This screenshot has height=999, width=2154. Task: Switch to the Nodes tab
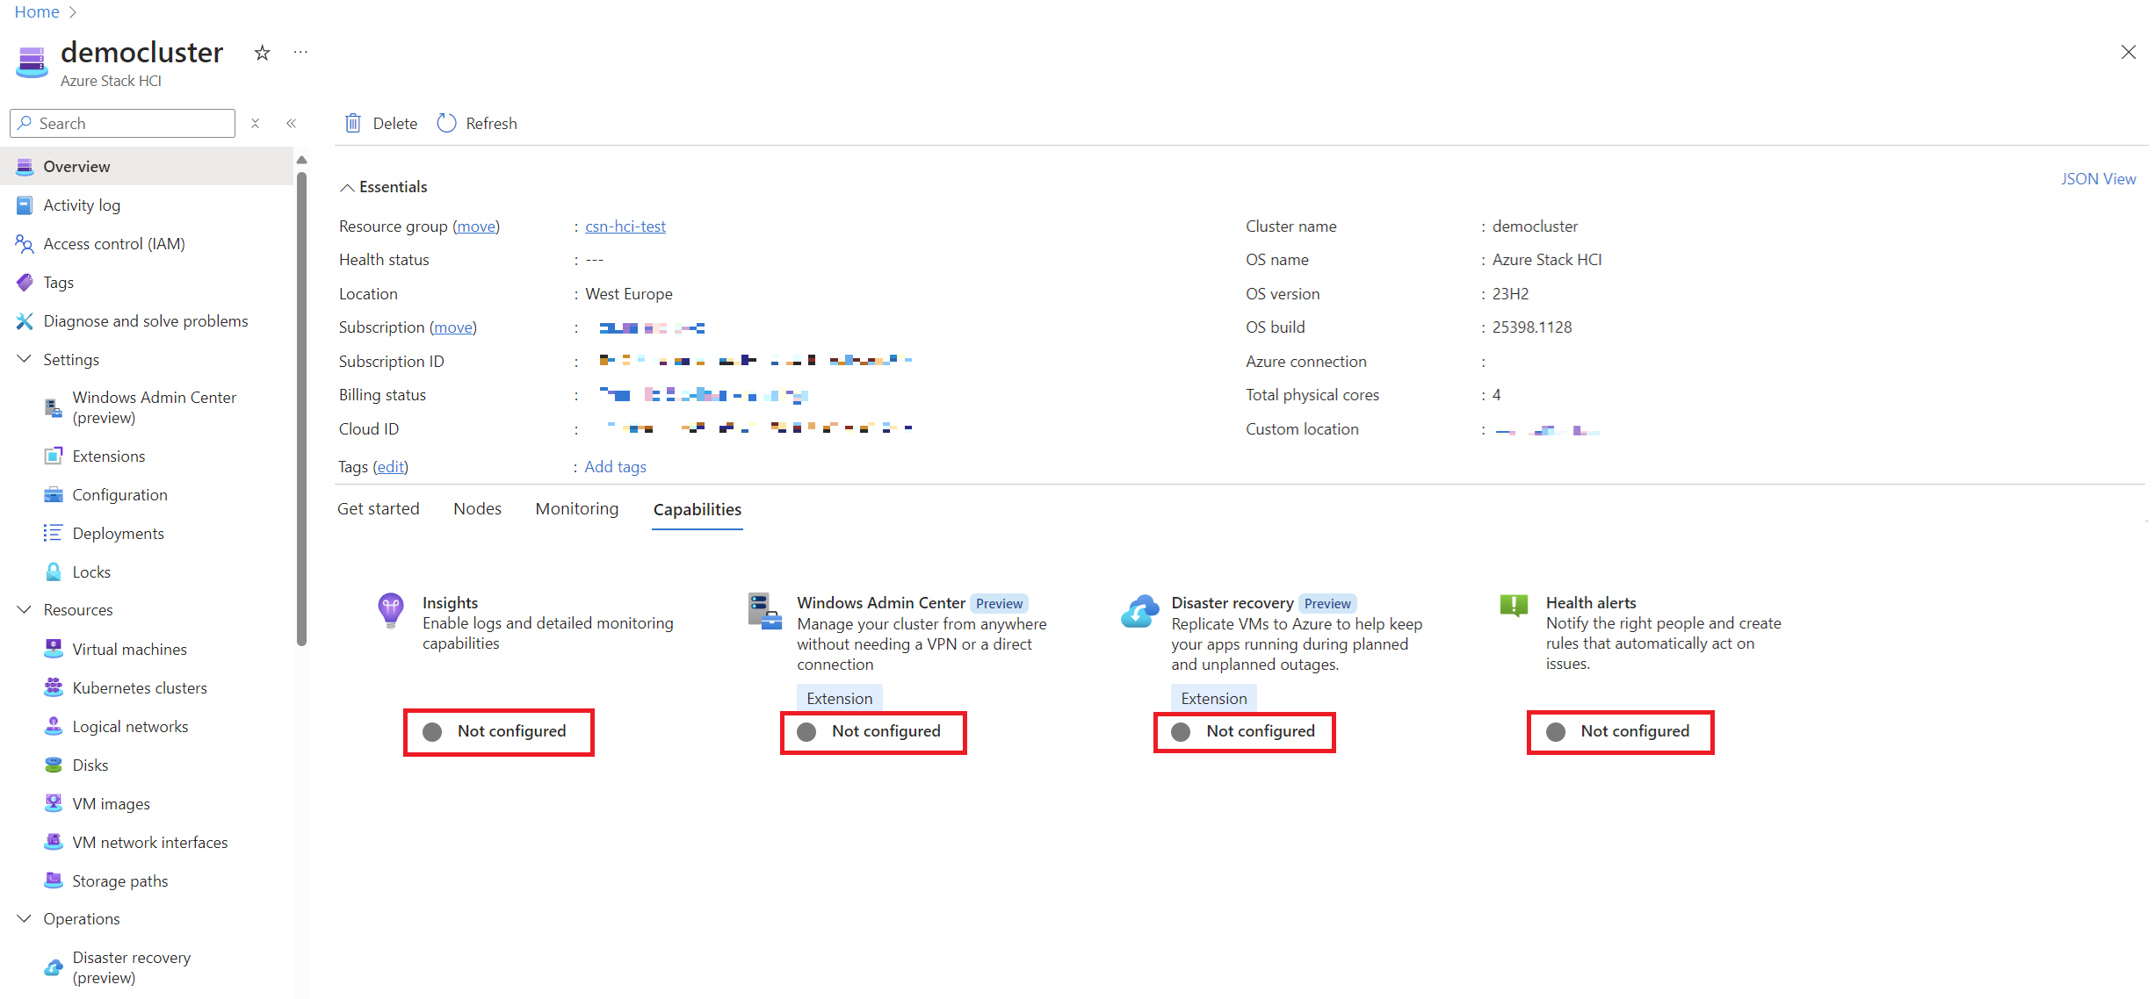(477, 509)
